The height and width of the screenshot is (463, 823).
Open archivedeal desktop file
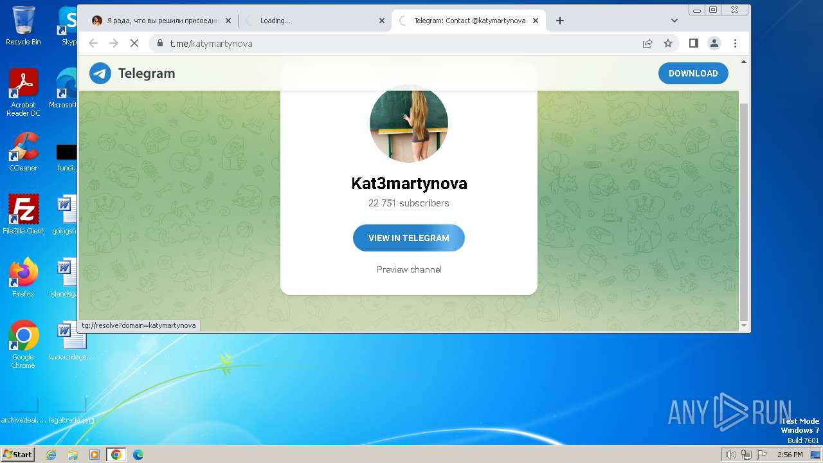[x=23, y=410]
